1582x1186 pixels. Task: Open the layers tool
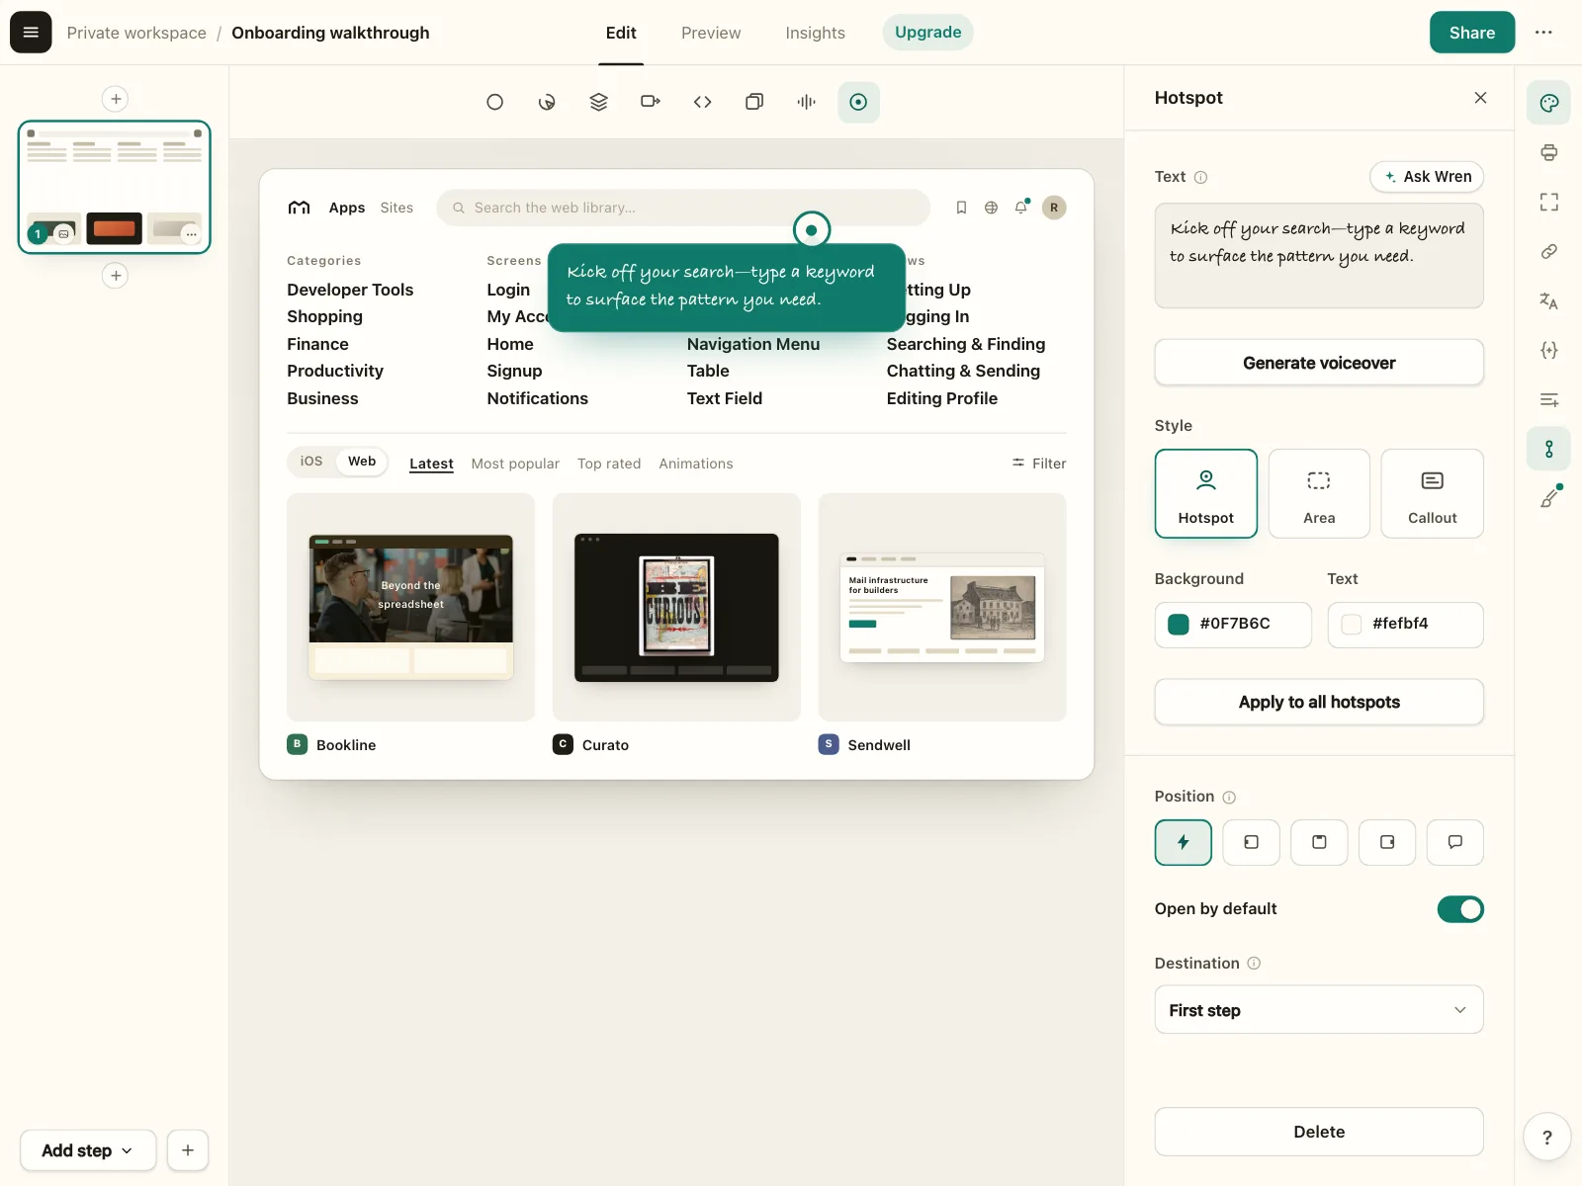point(598,102)
